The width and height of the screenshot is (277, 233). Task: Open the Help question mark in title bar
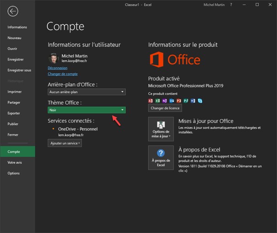tap(231, 5)
